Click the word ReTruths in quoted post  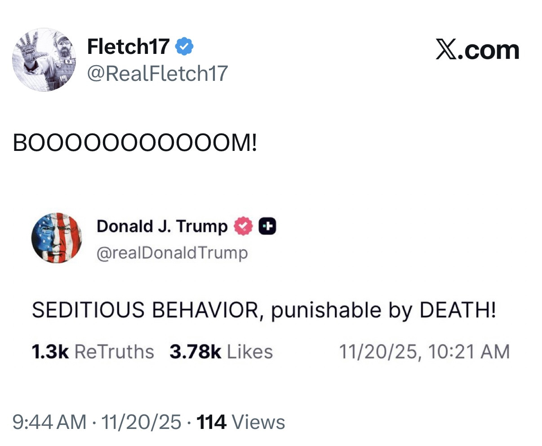pyautogui.click(x=114, y=352)
